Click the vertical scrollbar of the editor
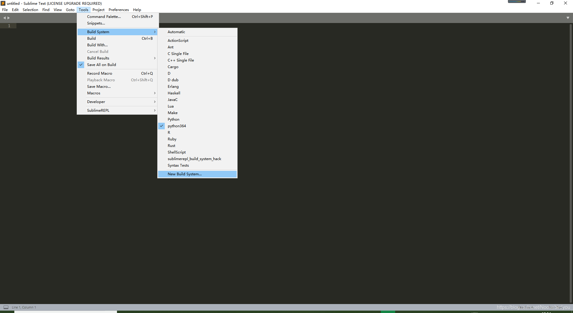Viewport: 573px width, 313px height. point(571,163)
